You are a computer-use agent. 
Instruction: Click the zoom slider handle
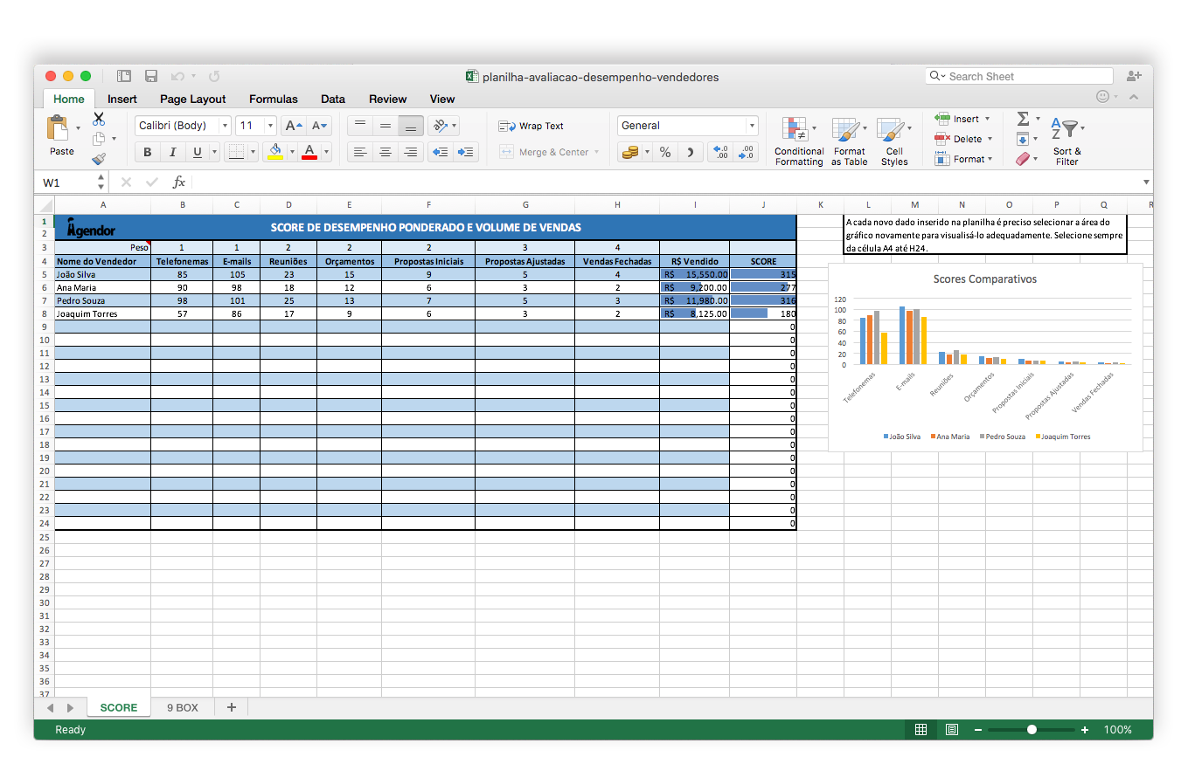(1032, 730)
